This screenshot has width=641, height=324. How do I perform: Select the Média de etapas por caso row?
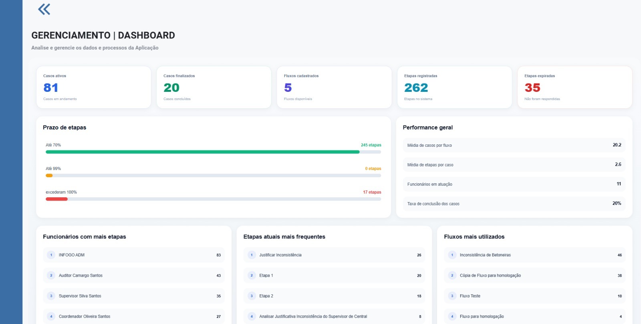pyautogui.click(x=514, y=165)
